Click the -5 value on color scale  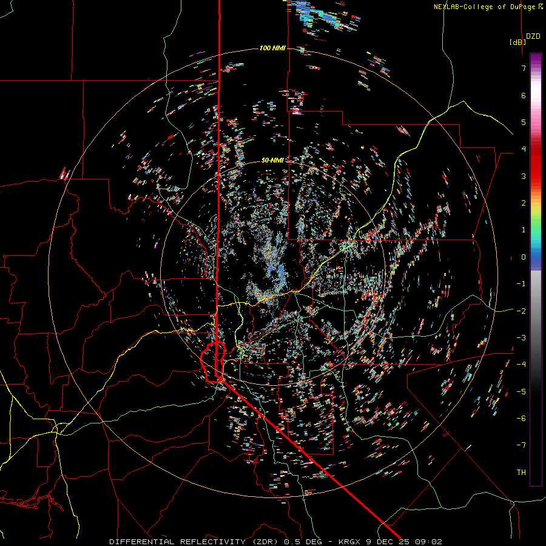click(x=521, y=391)
